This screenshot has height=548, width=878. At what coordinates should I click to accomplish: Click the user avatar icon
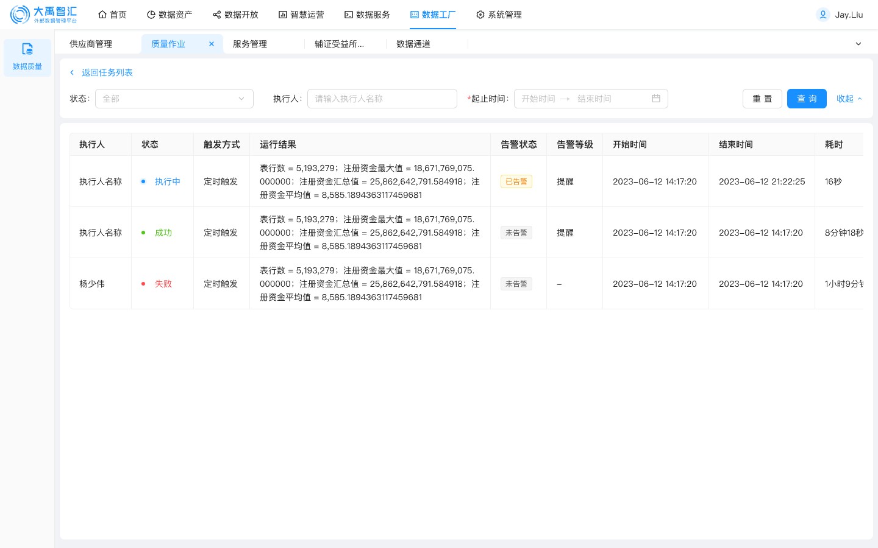coord(823,15)
